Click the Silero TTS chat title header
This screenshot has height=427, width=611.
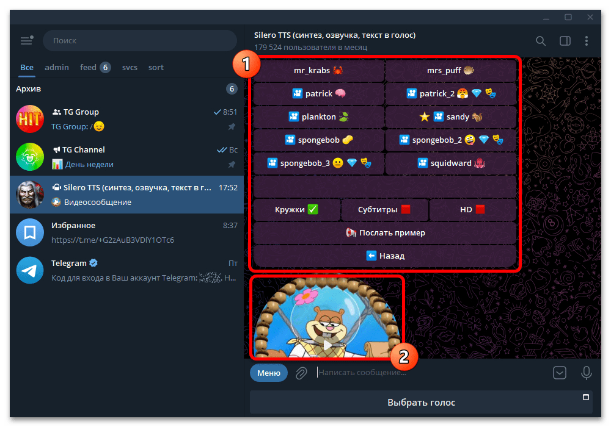(x=335, y=35)
